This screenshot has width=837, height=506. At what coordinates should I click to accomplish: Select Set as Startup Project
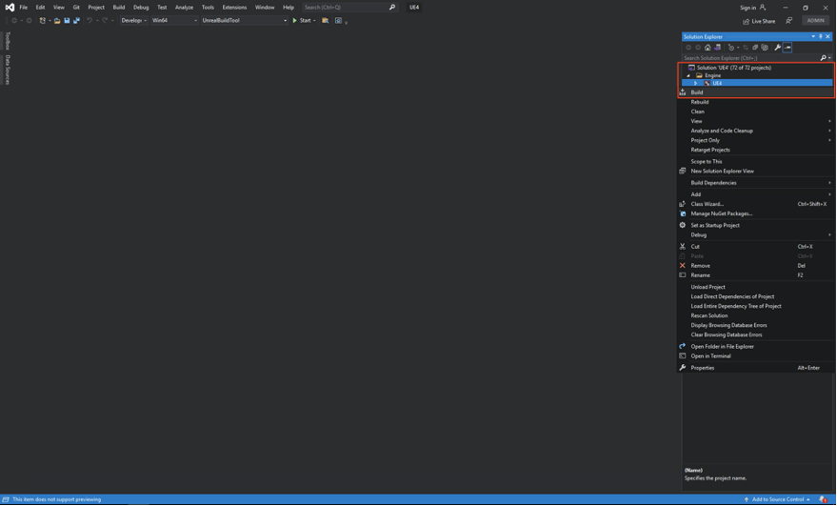tap(755, 226)
